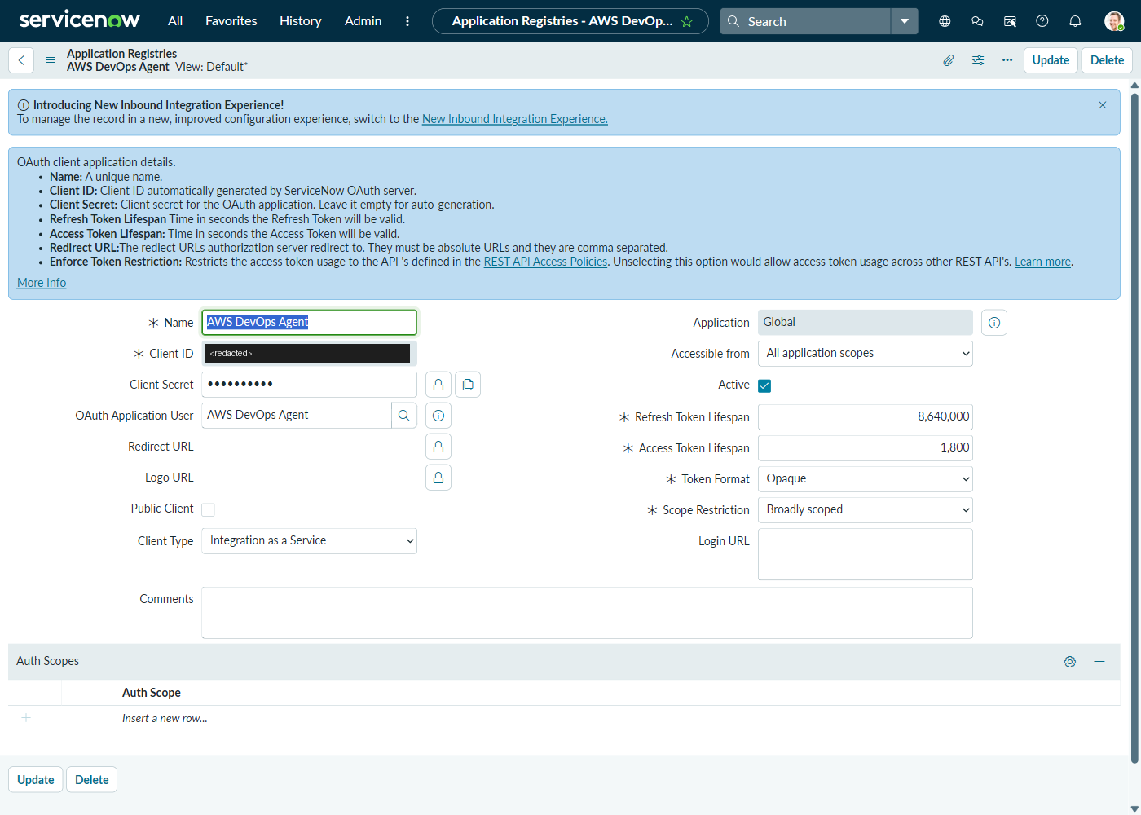1141x815 pixels.
Task: Toggle the Public Client checkbox
Action: [x=209, y=509]
